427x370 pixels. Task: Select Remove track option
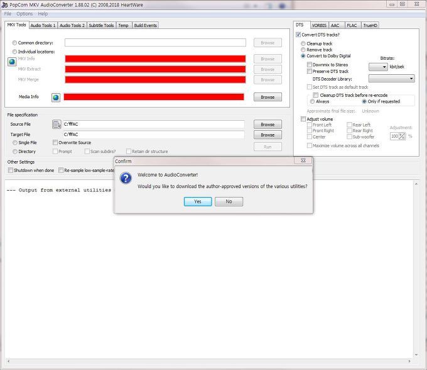[x=303, y=50]
